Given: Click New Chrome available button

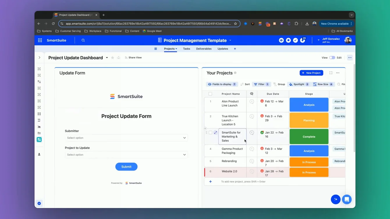Looking at the screenshot, I should point(336,24).
